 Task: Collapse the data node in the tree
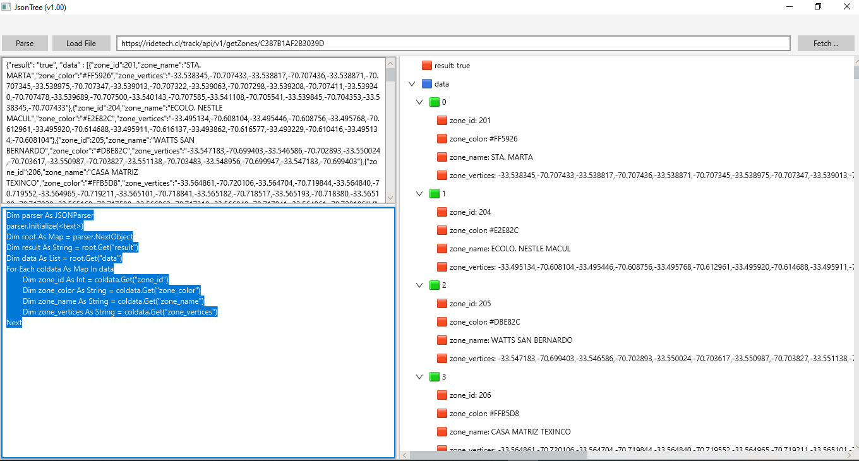(412, 84)
